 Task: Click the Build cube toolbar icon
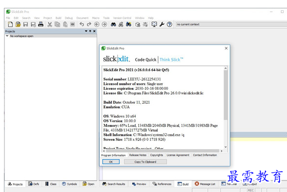(138, 24)
